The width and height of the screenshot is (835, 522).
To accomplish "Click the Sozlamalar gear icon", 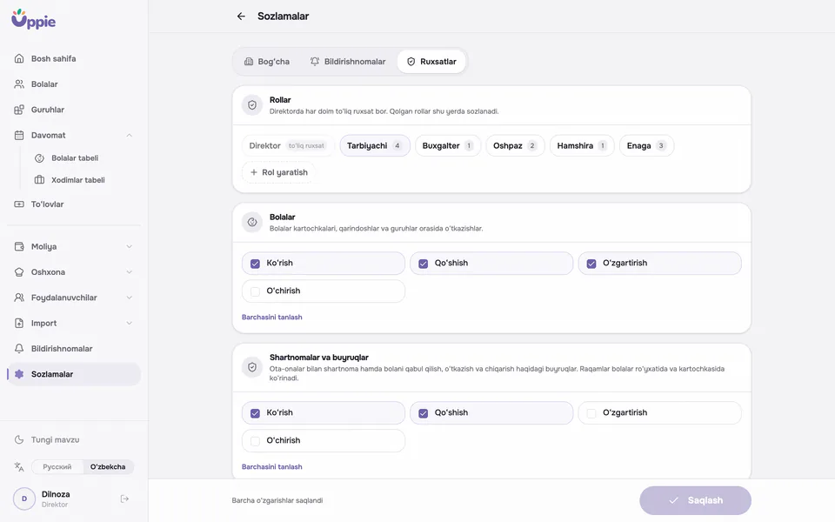I will point(19,374).
